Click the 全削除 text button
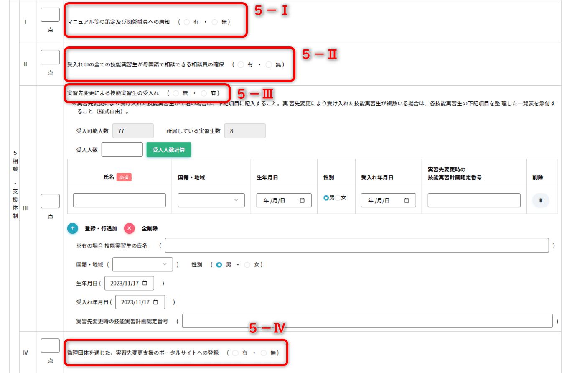The image size is (572, 373). (x=150, y=229)
